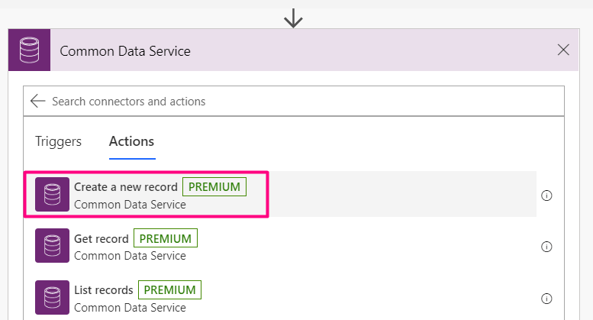
Task: Click the List records database icon
Action: click(52, 298)
